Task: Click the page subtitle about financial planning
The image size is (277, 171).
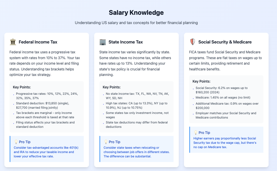Action: pyautogui.click(x=136, y=23)
